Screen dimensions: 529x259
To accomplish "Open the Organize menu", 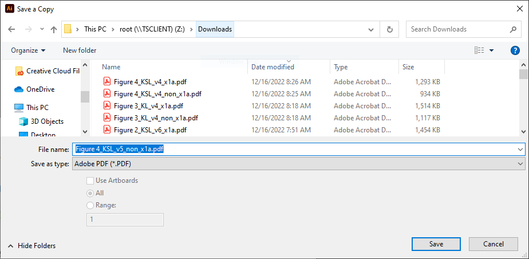I will (29, 50).
